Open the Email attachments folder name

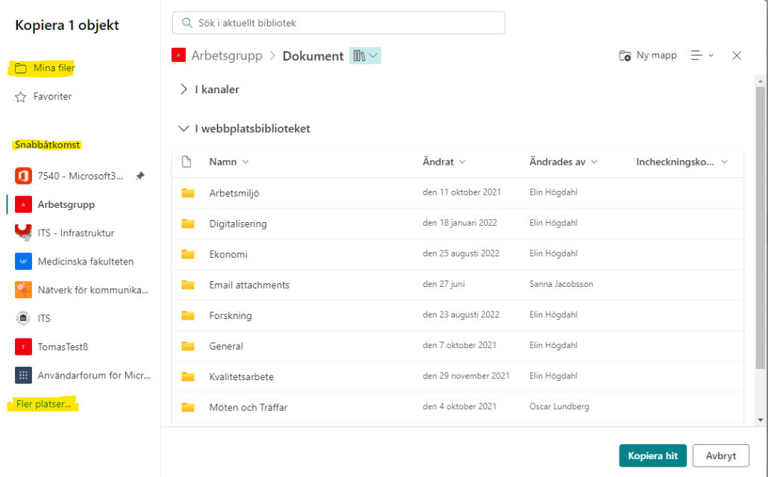[249, 285]
